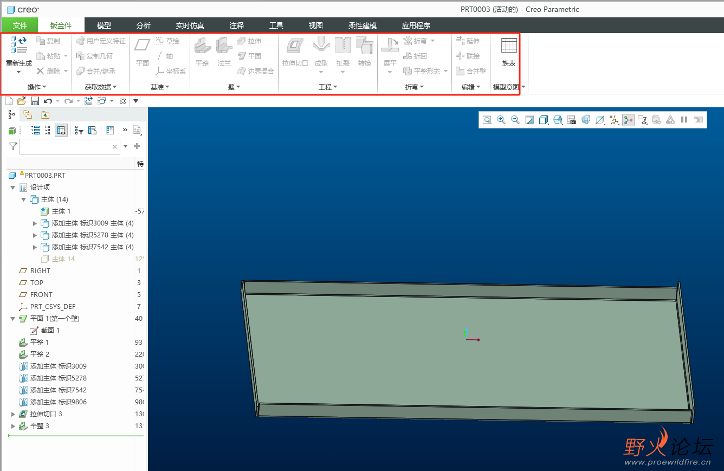The height and width of the screenshot is (471, 724).
Task: Select the 平整 3 feature in model tree
Action: [x=40, y=426]
